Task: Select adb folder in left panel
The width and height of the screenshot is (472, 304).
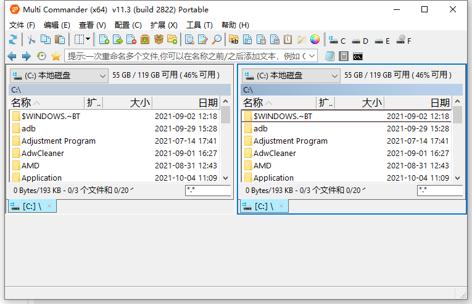Action: 115,128
